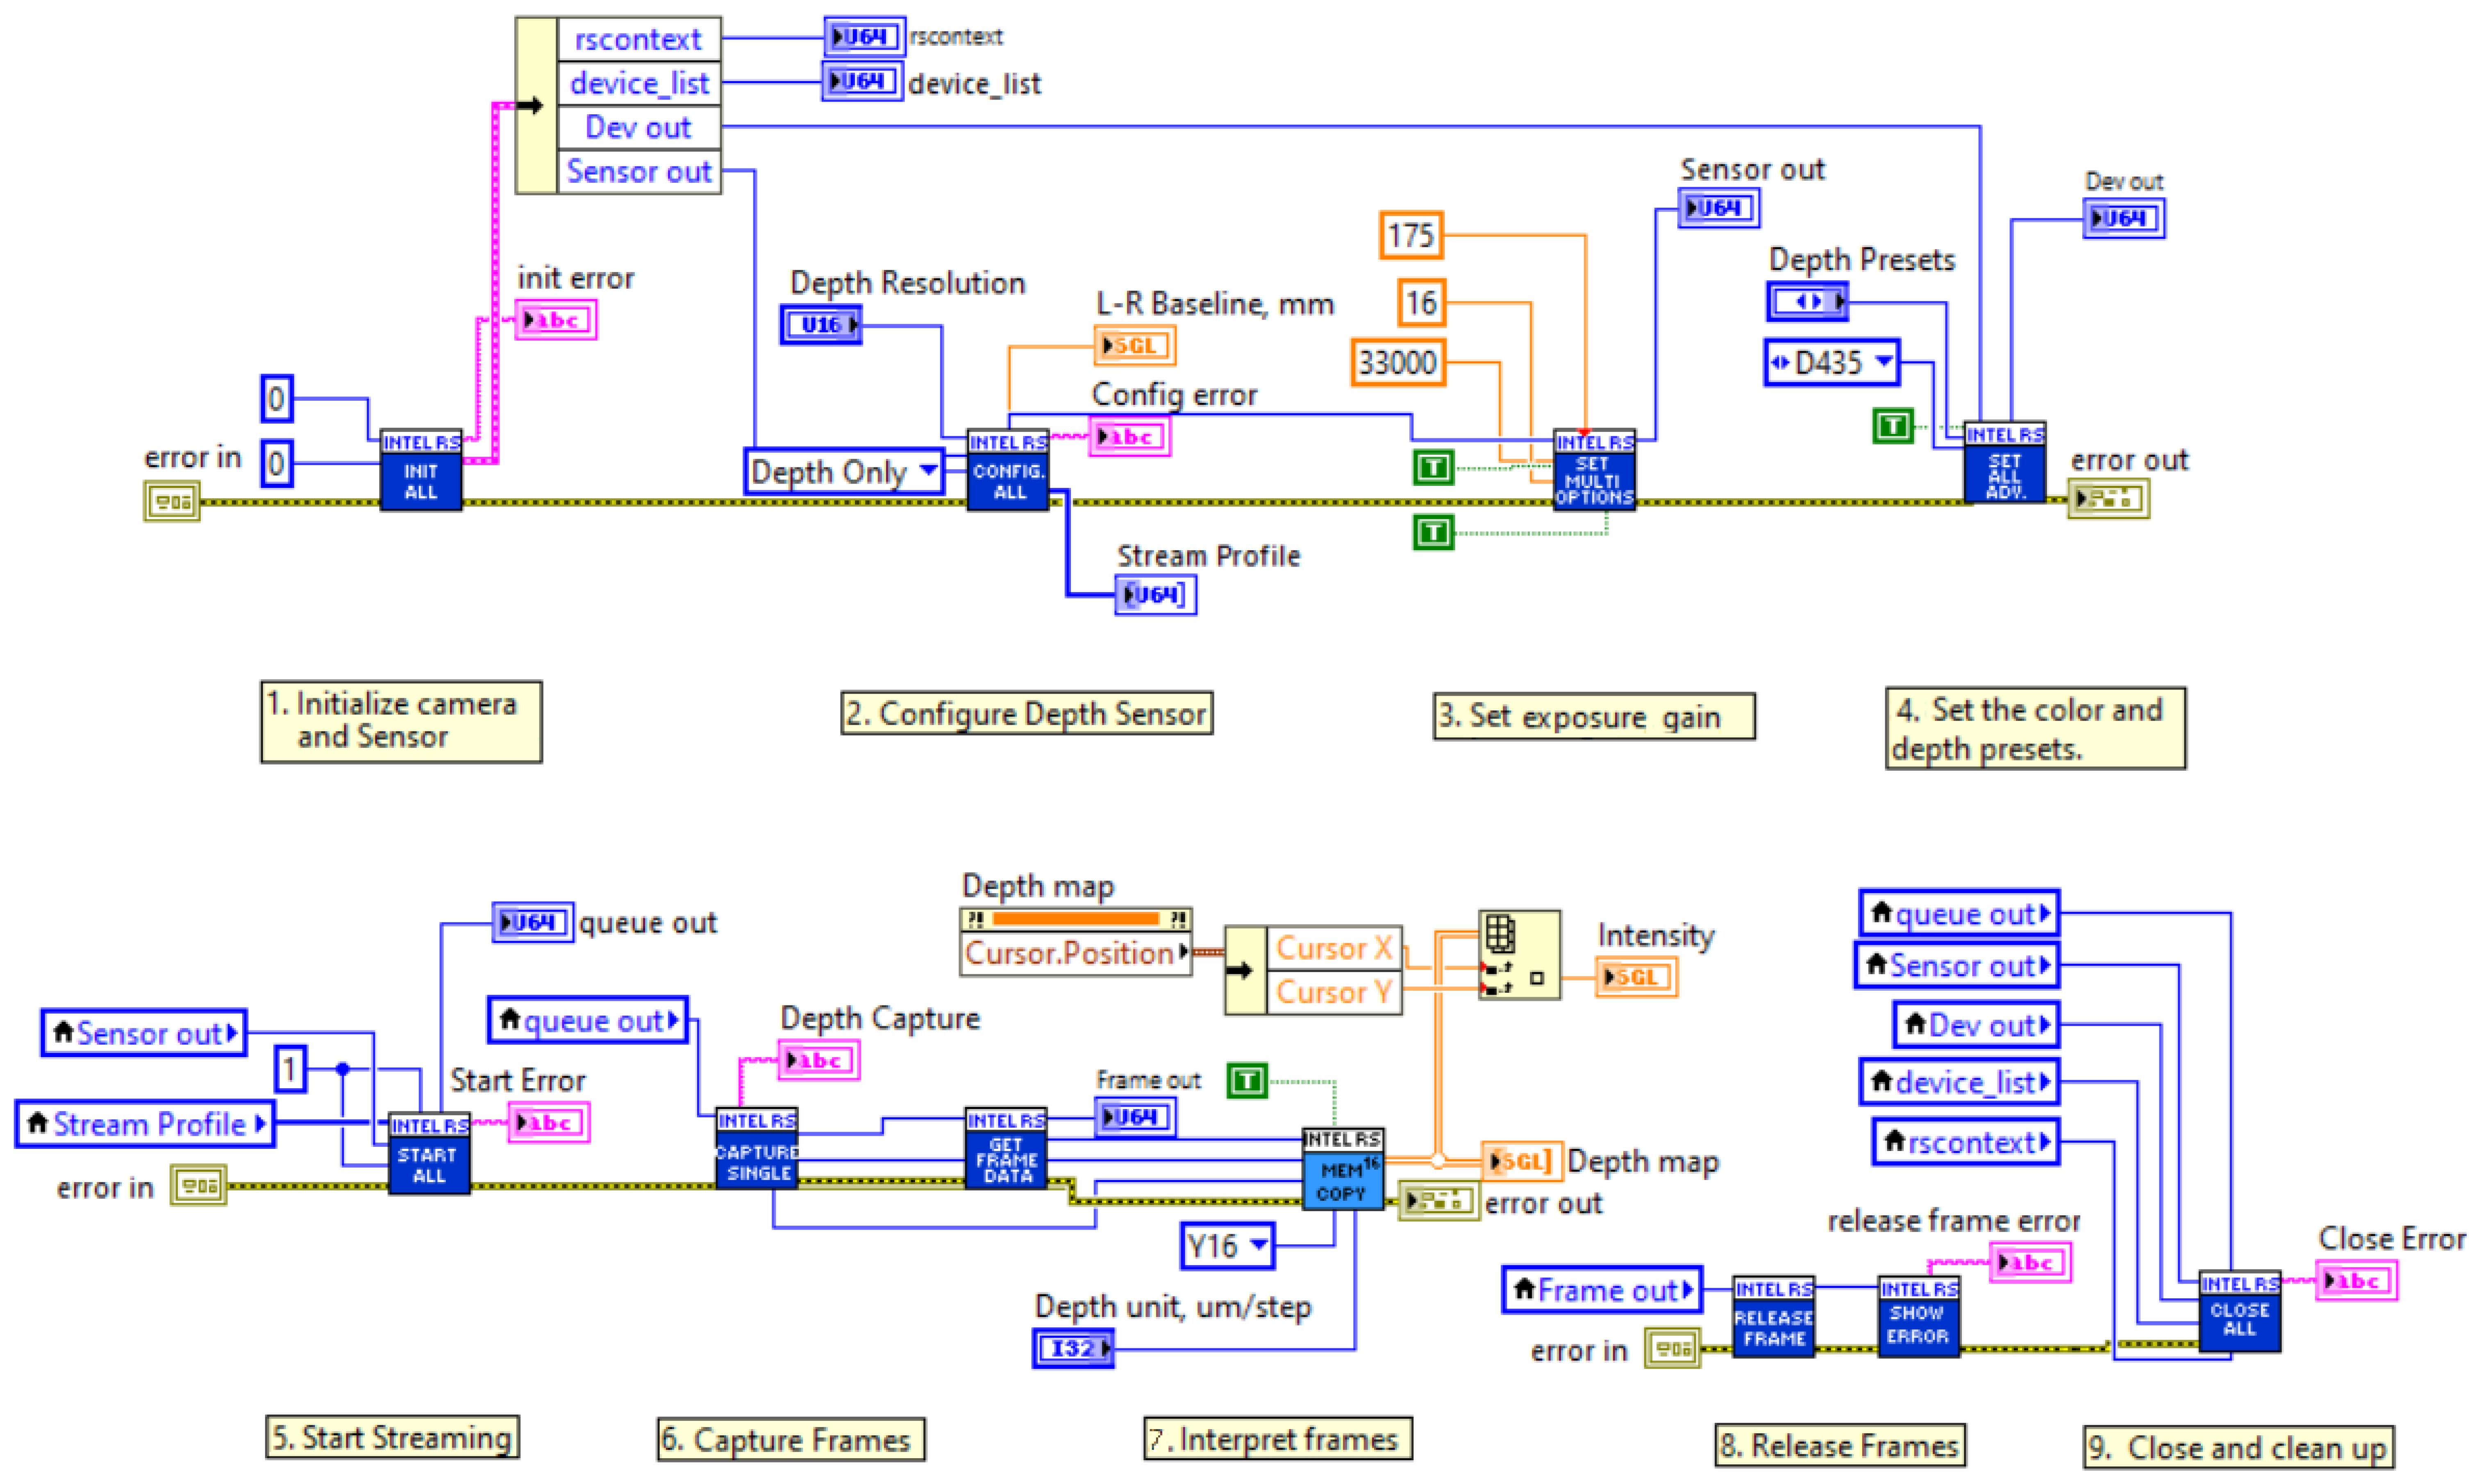Click the 33000 numeric constant
This screenshot has height=1484, width=2479.
coord(1398,362)
